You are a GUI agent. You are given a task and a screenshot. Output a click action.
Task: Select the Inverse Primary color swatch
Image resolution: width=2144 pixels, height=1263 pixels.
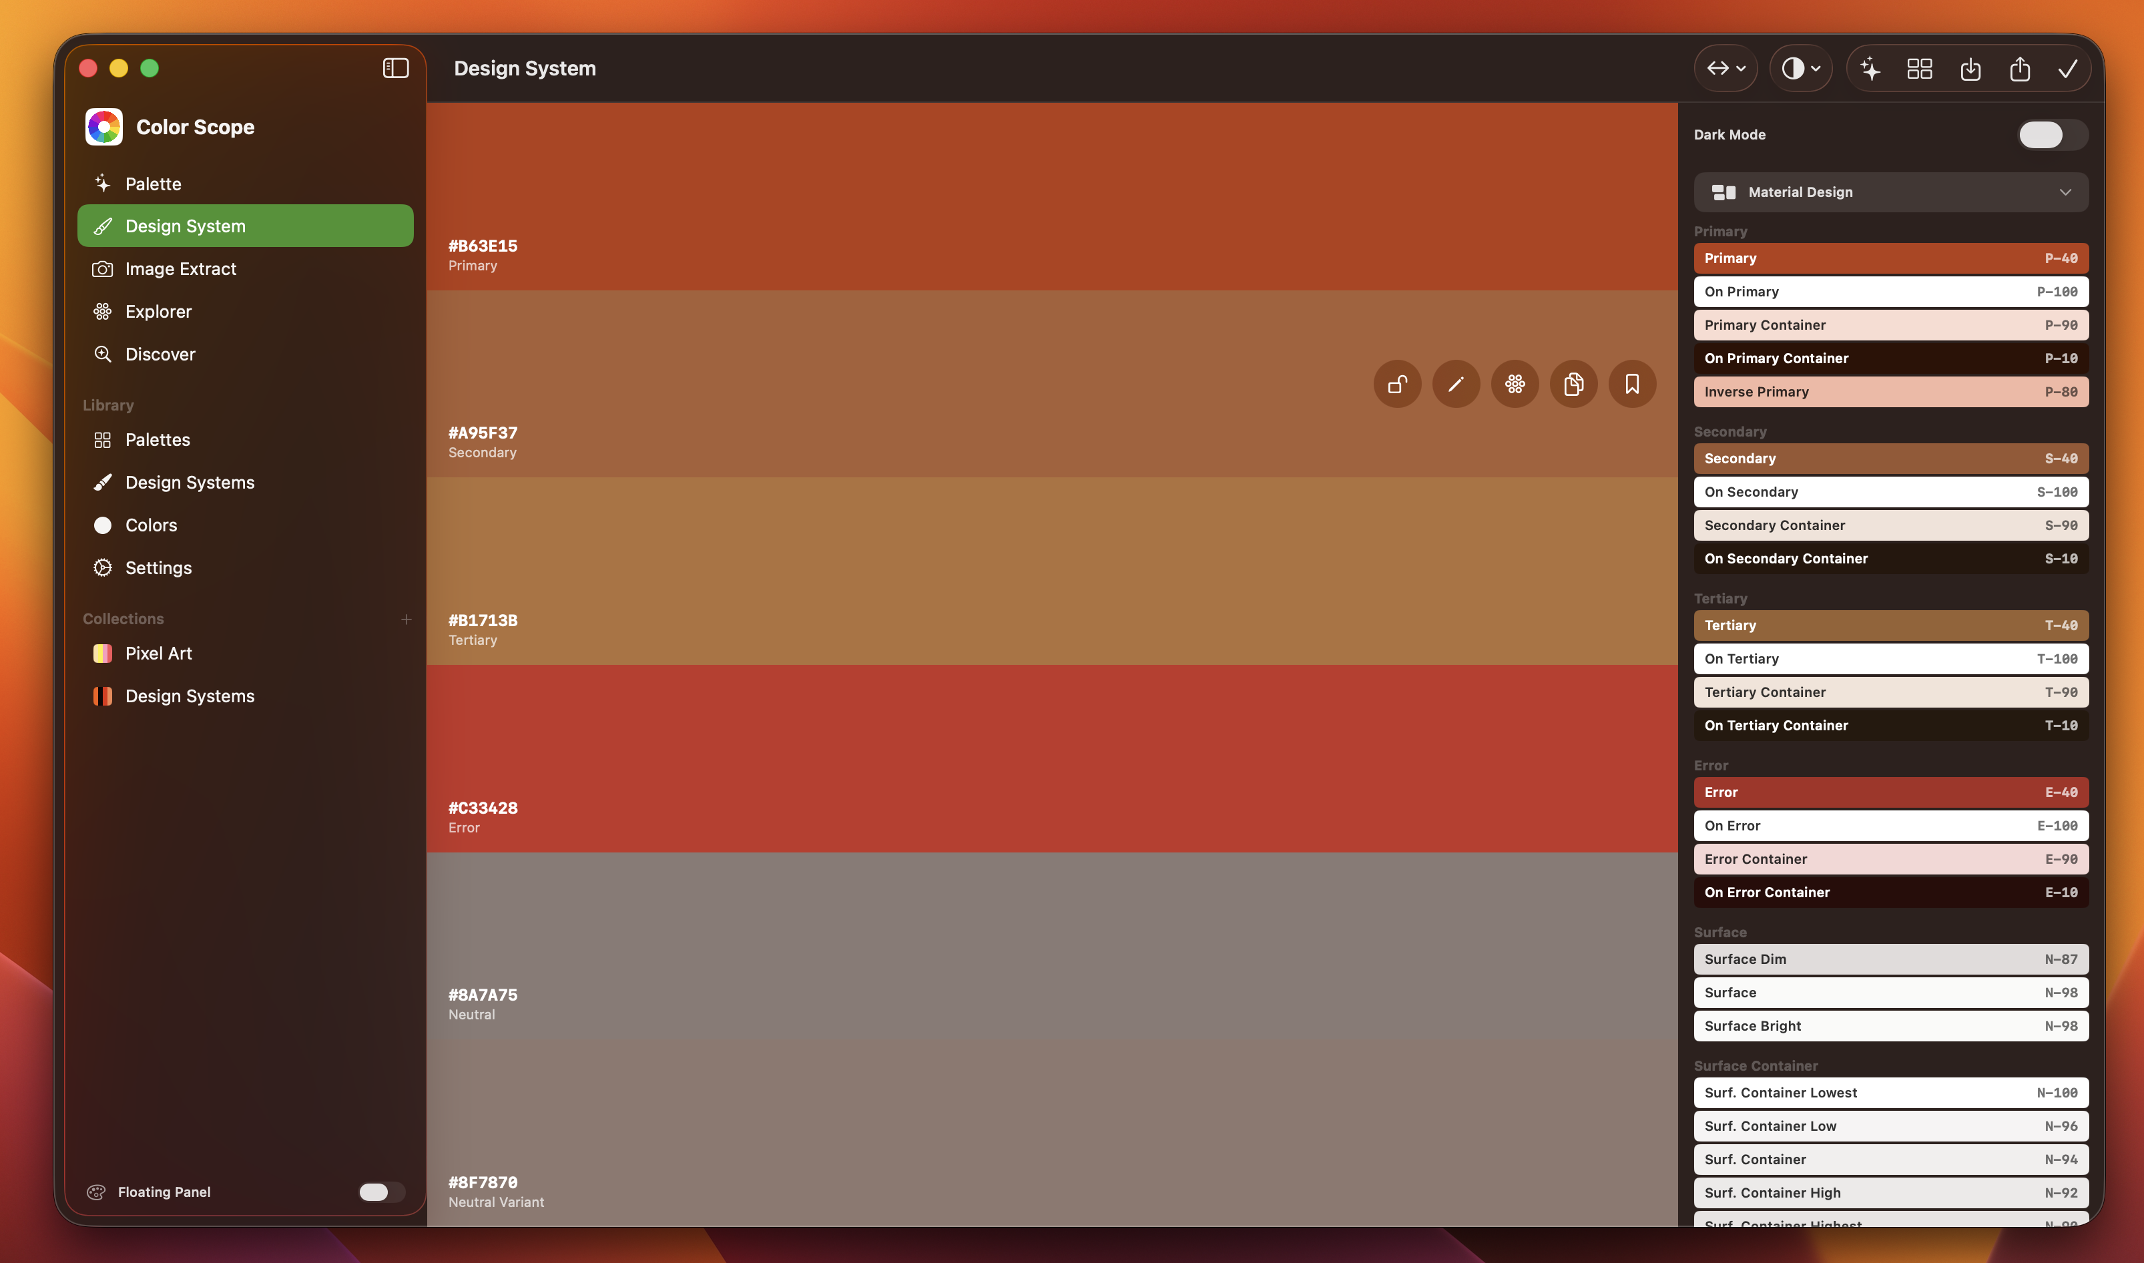coord(1890,391)
